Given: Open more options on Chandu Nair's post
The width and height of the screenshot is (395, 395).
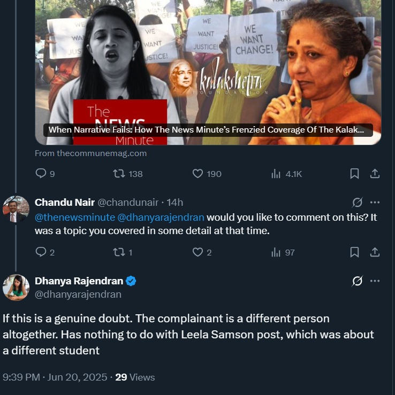Looking at the screenshot, I should pyautogui.click(x=375, y=203).
